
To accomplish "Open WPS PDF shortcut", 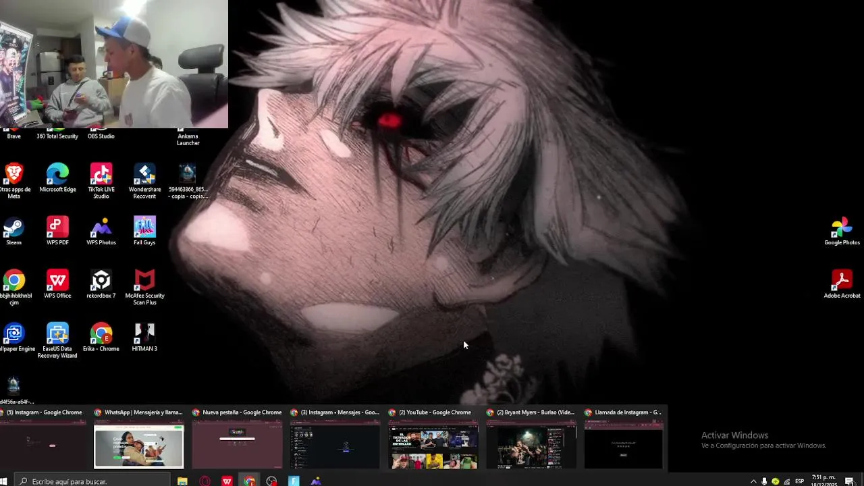I will point(57,231).
